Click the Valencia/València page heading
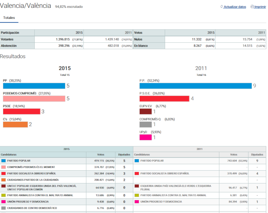This screenshot has height=213, width=268. (25, 6)
